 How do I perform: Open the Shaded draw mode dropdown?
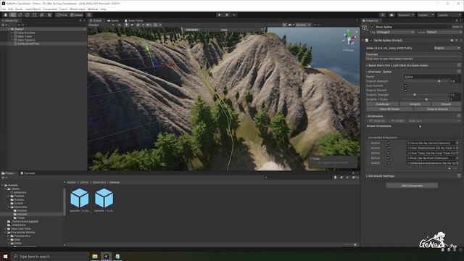101,25
